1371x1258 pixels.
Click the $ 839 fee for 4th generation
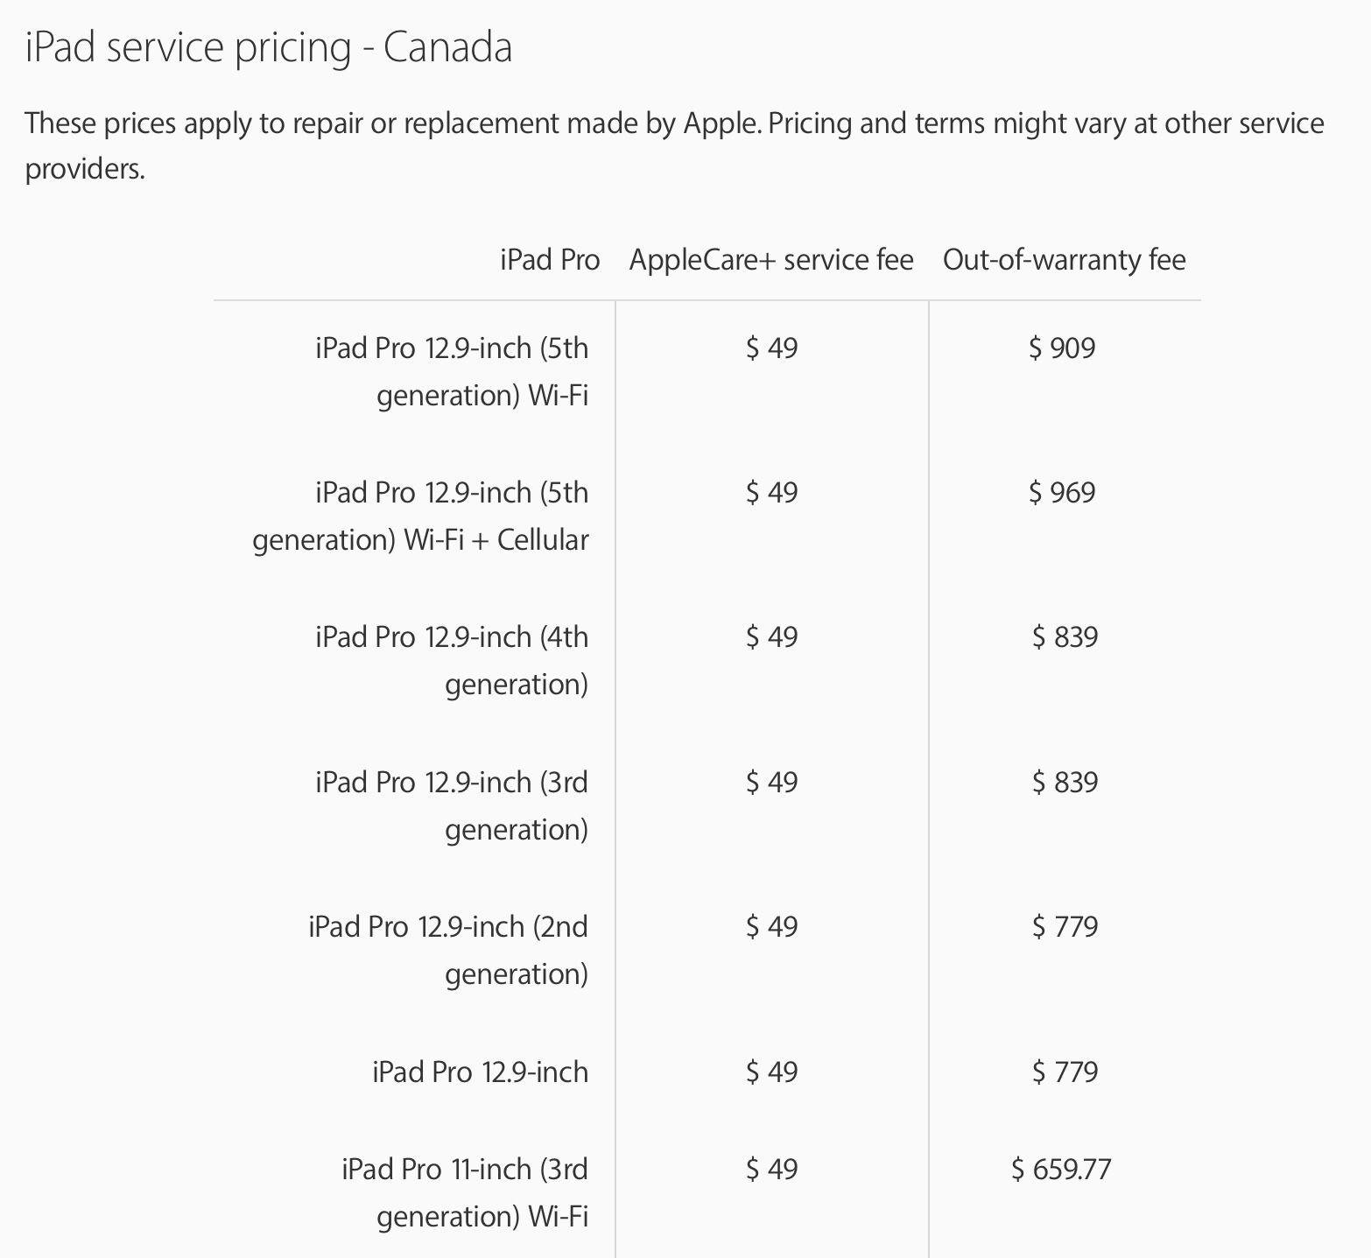click(1065, 637)
